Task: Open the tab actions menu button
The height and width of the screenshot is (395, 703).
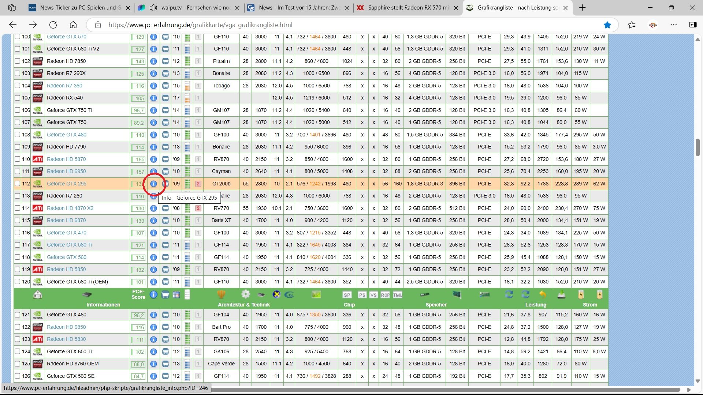Action: click(12, 8)
